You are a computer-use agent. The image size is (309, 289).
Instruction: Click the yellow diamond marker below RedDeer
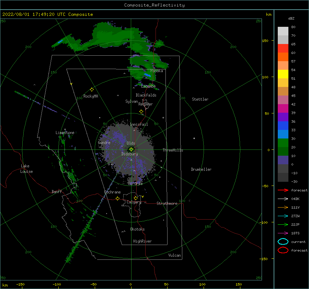click(141, 112)
